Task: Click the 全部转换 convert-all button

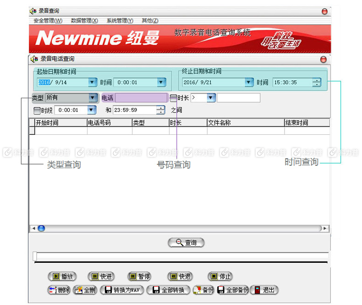Action: tap(168, 290)
